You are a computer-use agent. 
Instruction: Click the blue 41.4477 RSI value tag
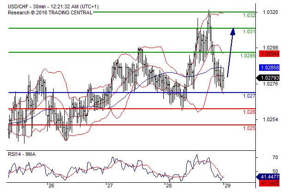point(268,177)
